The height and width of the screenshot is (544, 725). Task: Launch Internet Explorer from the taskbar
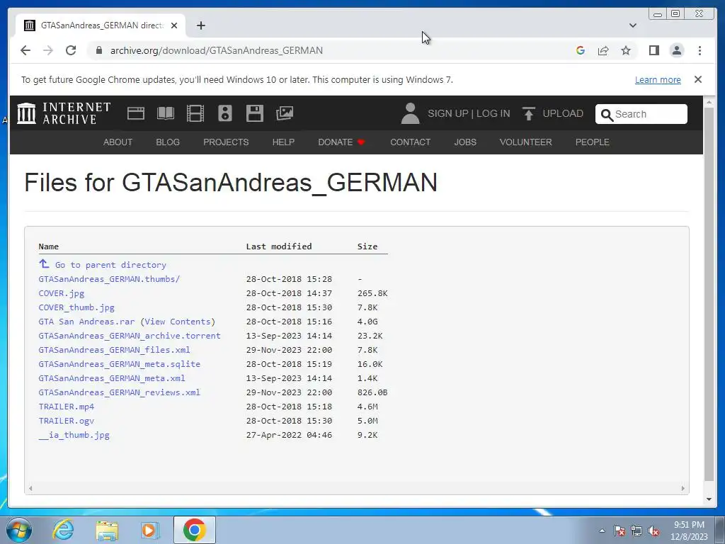tap(62, 530)
